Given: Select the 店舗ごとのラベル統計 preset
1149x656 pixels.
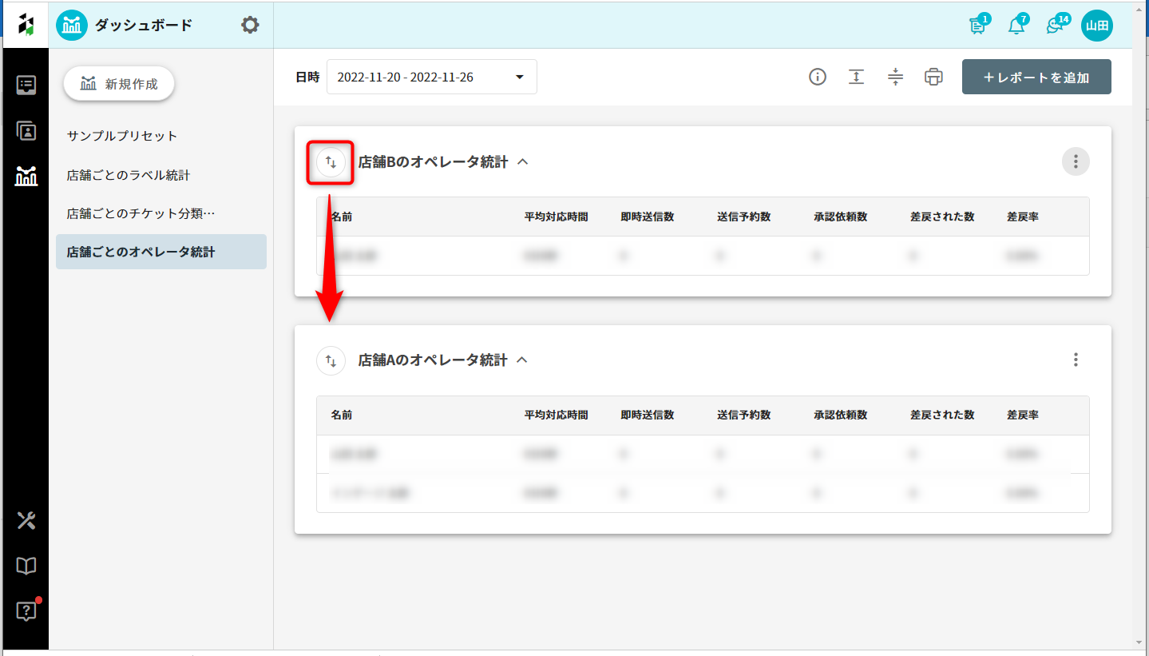Looking at the screenshot, I should point(129,175).
